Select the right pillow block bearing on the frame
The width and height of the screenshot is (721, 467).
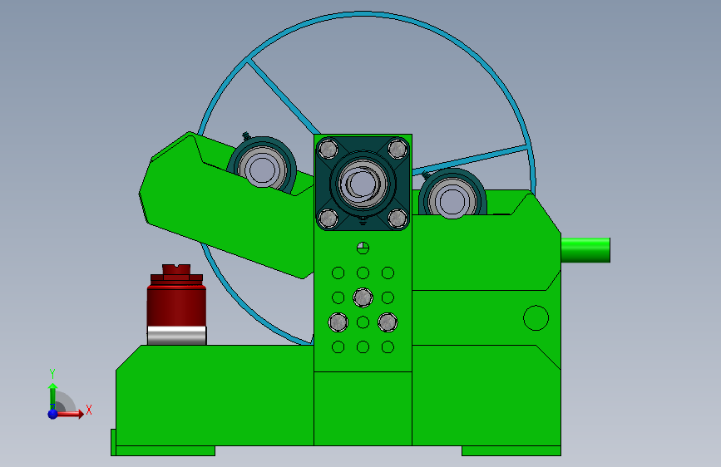tap(452, 194)
